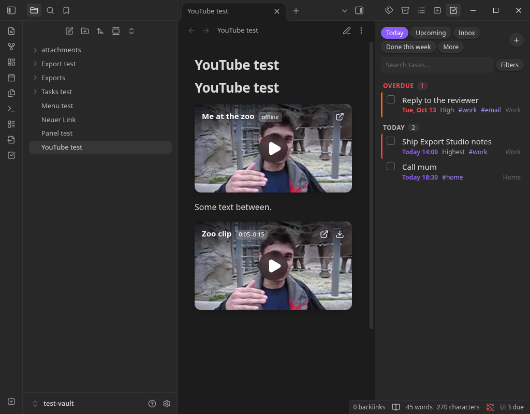Open graph view ribbon icon
This screenshot has height=414, width=530.
(11, 47)
